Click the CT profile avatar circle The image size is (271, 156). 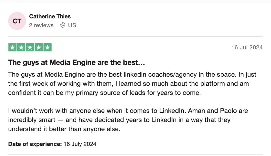coord(17,21)
